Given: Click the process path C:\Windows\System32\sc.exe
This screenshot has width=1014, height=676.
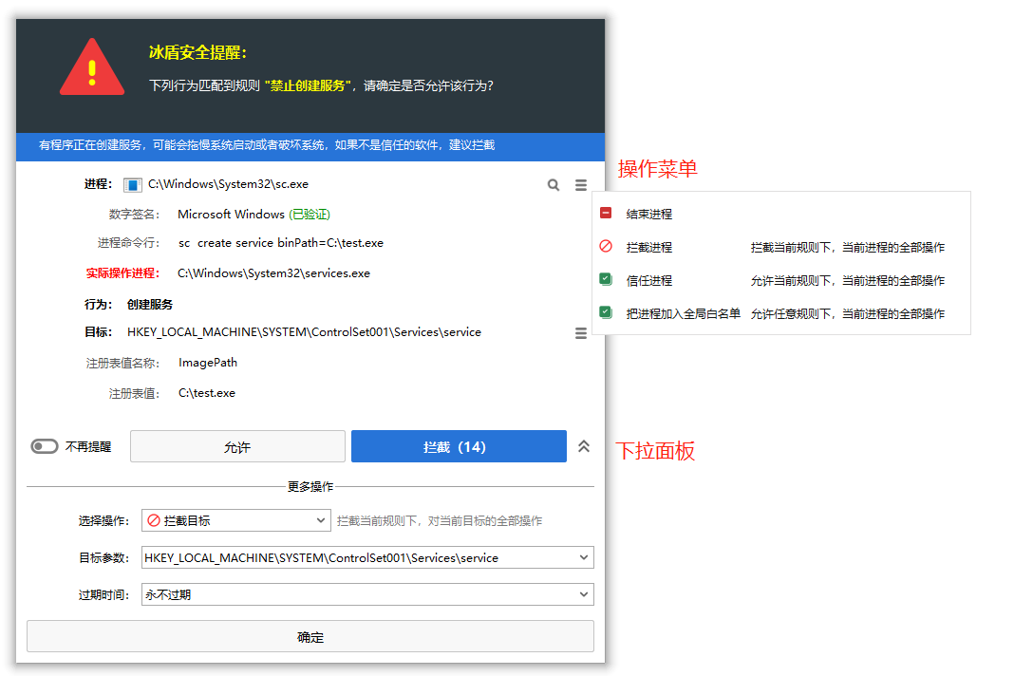Looking at the screenshot, I should pos(228,184).
